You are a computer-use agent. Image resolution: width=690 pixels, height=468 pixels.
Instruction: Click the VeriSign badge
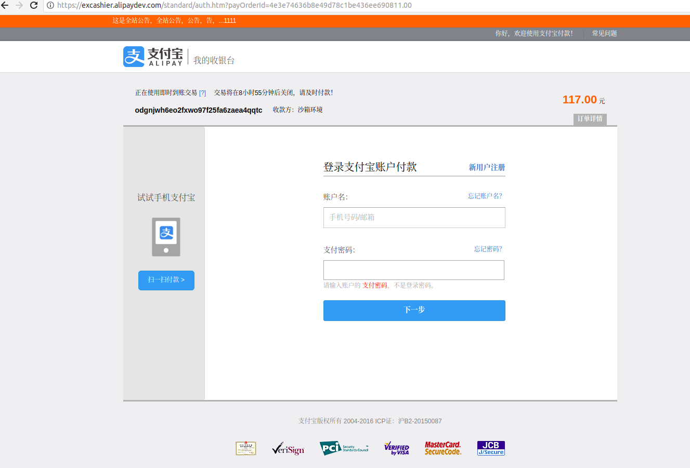(x=288, y=448)
